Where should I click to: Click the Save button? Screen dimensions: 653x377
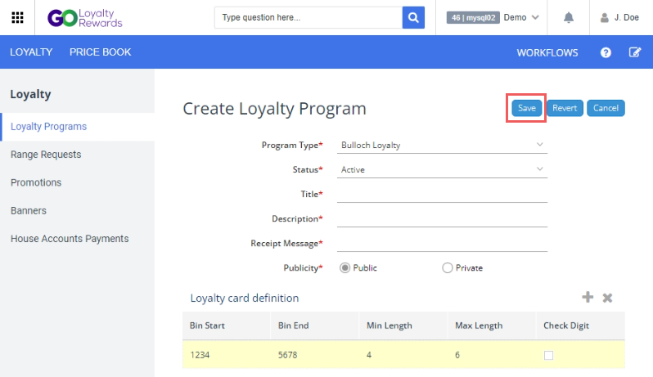526,108
